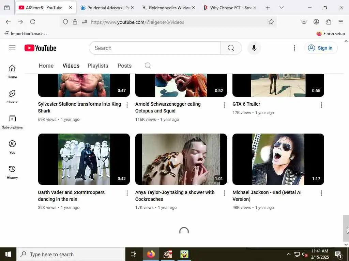This screenshot has height=261, width=349.
Task: Open Arnold Schwarzenegger eating Octopus title link
Action: (168, 107)
